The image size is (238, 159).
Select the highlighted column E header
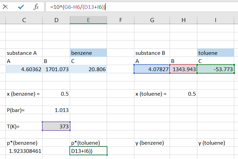coord(88,20)
